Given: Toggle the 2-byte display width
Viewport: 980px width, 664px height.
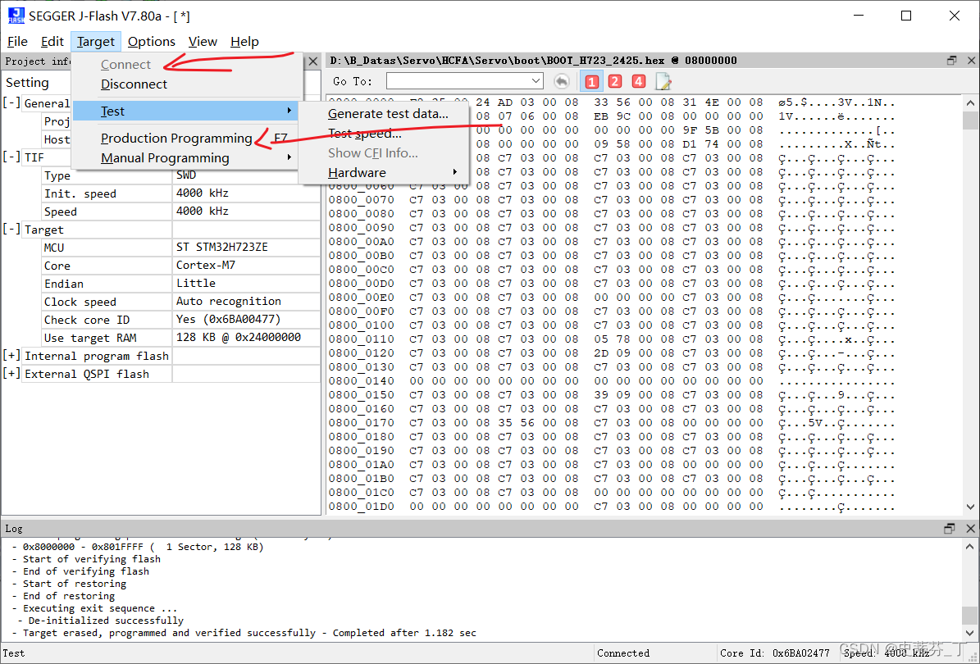Looking at the screenshot, I should click(615, 80).
